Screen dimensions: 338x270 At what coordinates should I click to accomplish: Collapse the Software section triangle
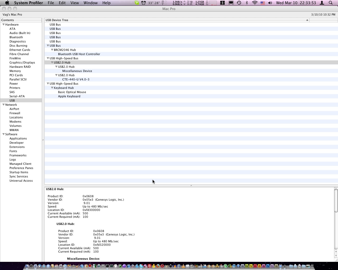tap(3, 134)
